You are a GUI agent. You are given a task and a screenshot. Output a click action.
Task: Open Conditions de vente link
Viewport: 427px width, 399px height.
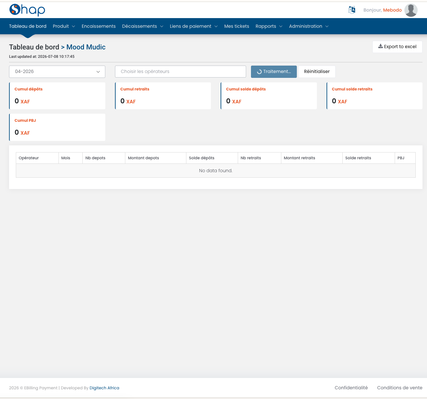(400, 388)
